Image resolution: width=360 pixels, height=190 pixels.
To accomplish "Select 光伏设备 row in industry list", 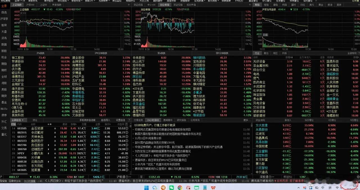I will (306, 61).
